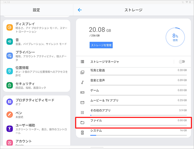Click photos and videos usage bar
This screenshot has height=149, width=194.
pos(138,75)
